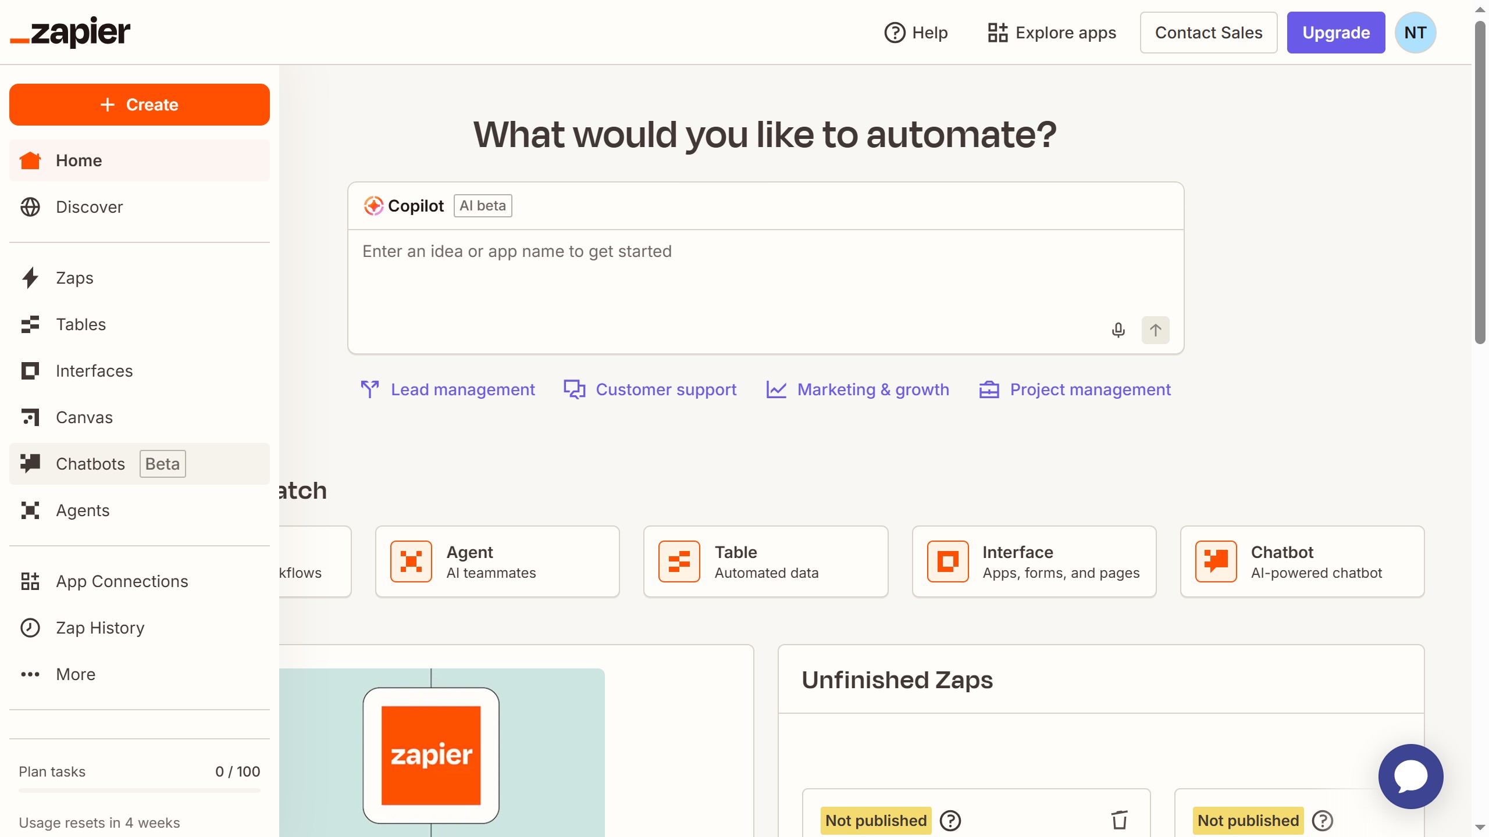The width and height of the screenshot is (1489, 837).
Task: Click the Marketing & growth chart icon
Action: [776, 389]
